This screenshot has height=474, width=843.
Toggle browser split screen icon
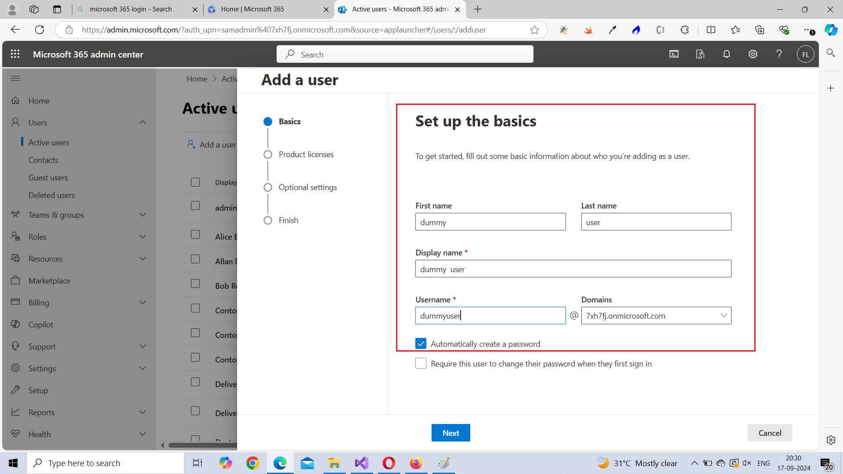(711, 30)
